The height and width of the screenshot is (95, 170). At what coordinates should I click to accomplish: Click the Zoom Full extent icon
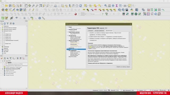[41, 6]
